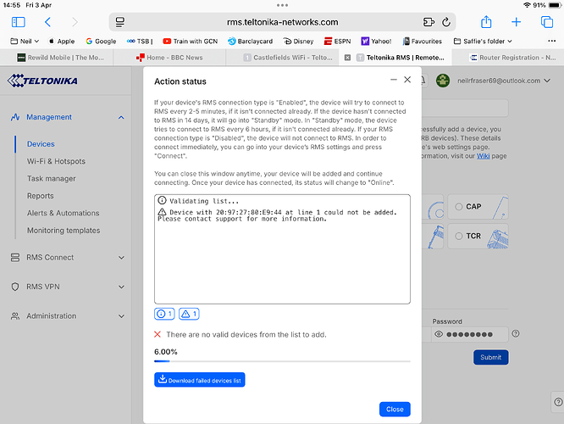Open the Wiki link
The height and width of the screenshot is (424, 564).
tap(483, 156)
